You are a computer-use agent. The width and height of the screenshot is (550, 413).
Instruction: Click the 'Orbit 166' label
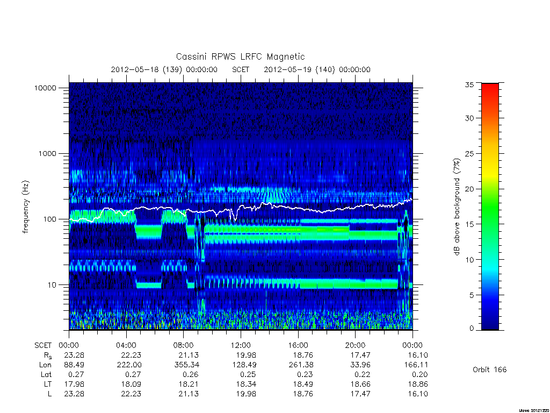[x=490, y=369]
